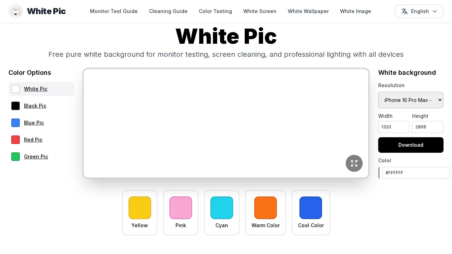Open the Black Pic link
452x254 pixels.
(35, 106)
